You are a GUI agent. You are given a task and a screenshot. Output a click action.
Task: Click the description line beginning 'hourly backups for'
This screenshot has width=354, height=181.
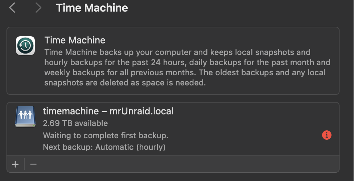click(x=188, y=62)
